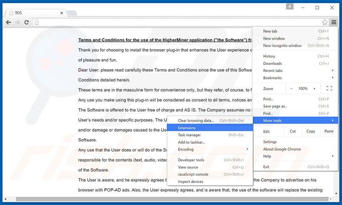Click the Paste button in Edit row
The width and height of the screenshot is (342, 205).
[329, 131]
